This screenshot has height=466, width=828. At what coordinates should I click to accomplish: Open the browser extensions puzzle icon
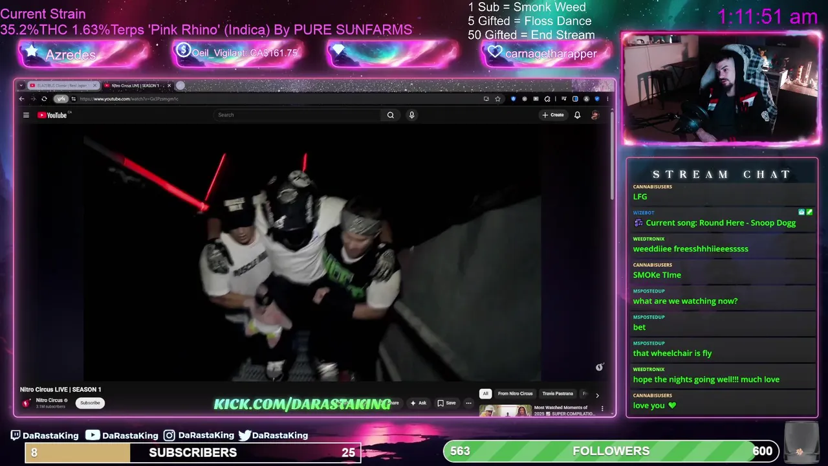click(x=547, y=99)
